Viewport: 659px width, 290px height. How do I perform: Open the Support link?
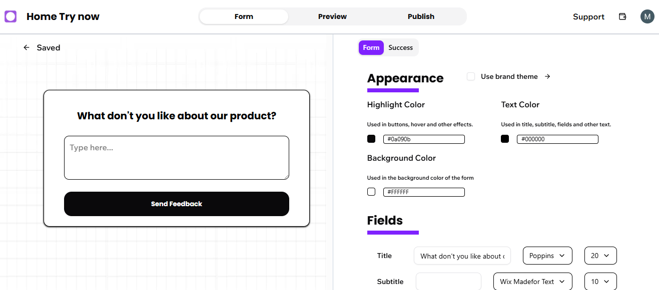588,16
